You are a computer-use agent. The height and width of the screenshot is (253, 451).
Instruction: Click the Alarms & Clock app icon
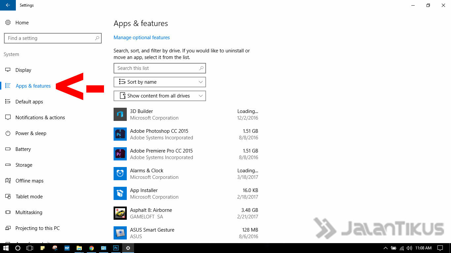tap(120, 174)
